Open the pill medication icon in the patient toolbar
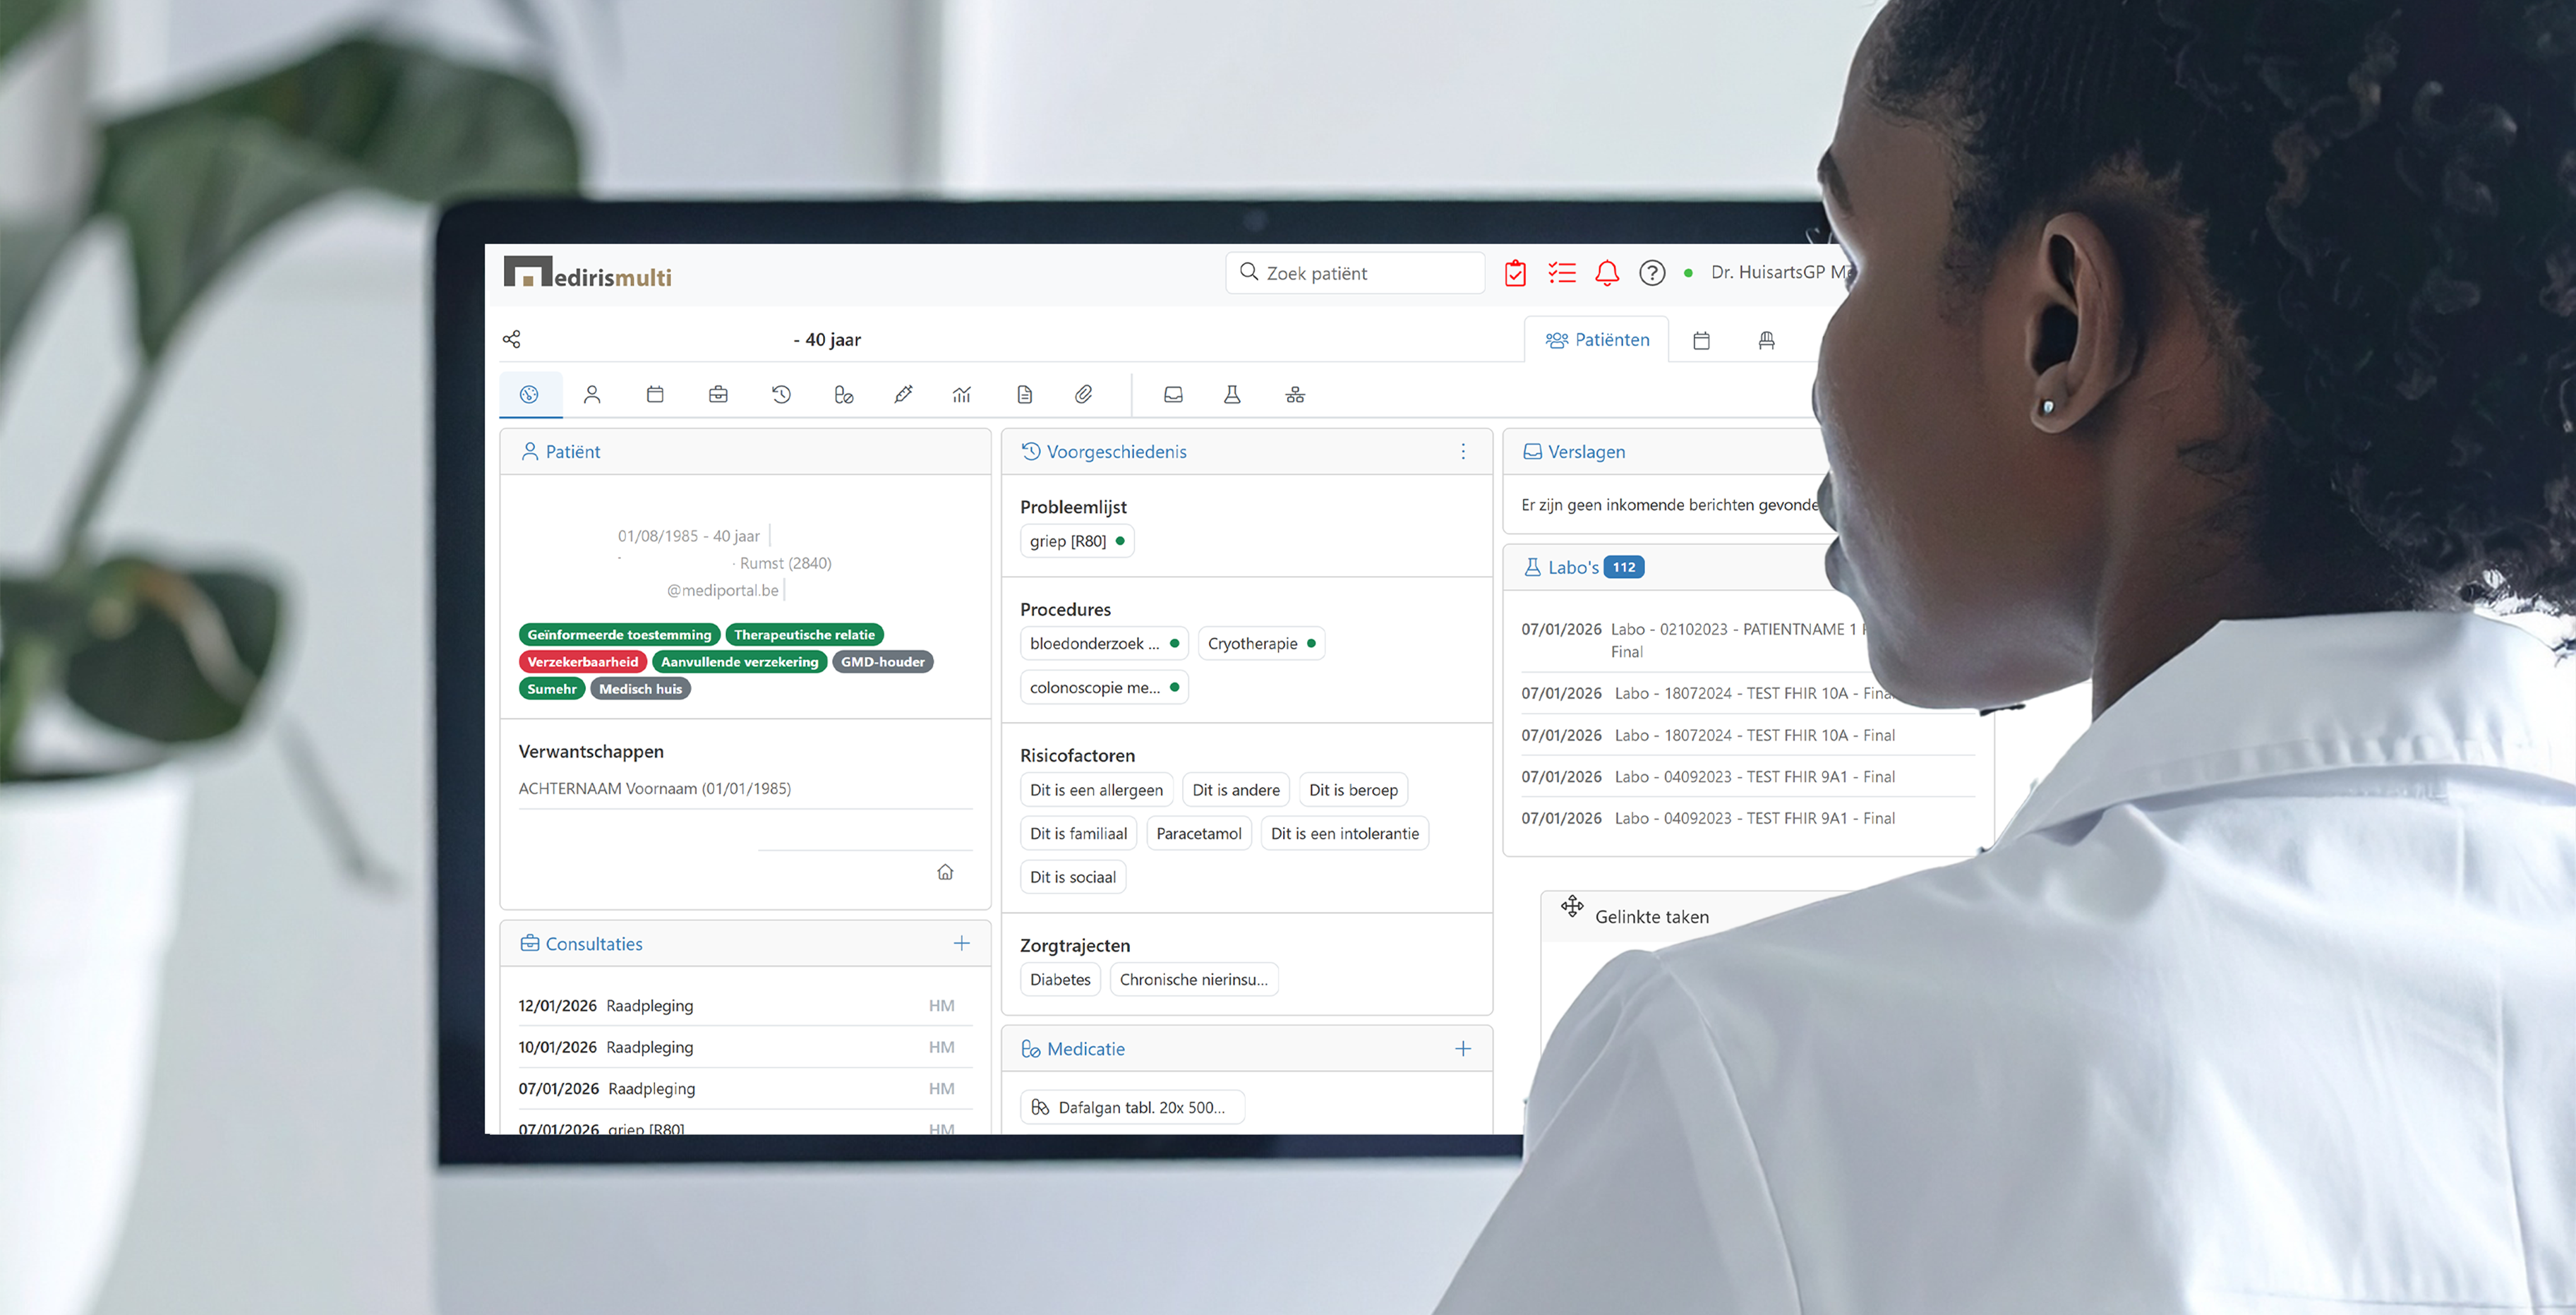 click(x=843, y=395)
